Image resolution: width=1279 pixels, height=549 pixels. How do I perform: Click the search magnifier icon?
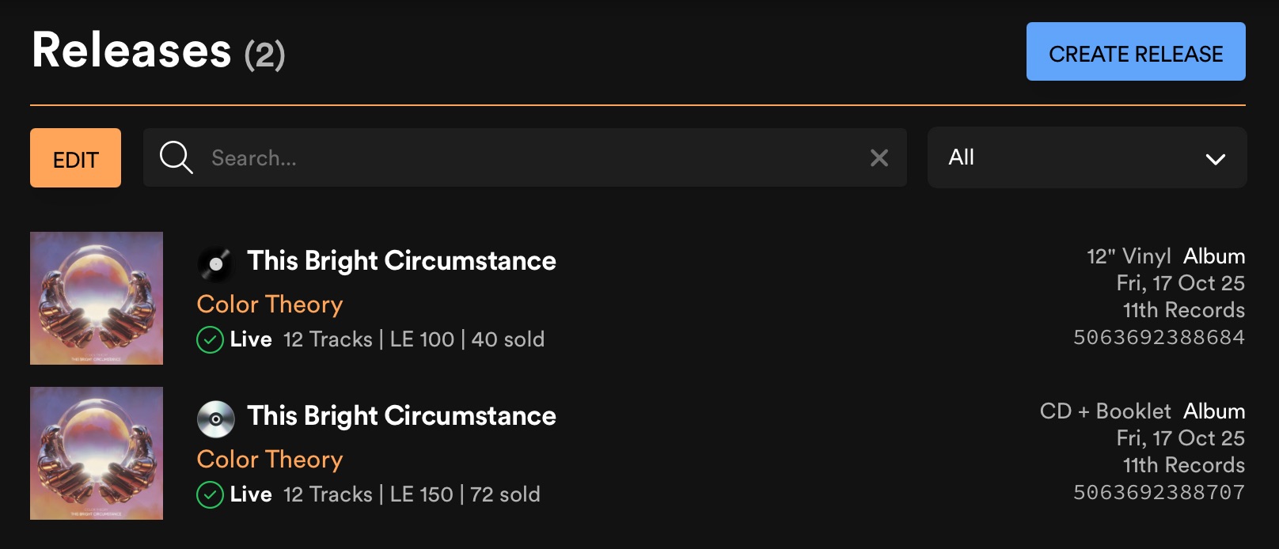[176, 157]
